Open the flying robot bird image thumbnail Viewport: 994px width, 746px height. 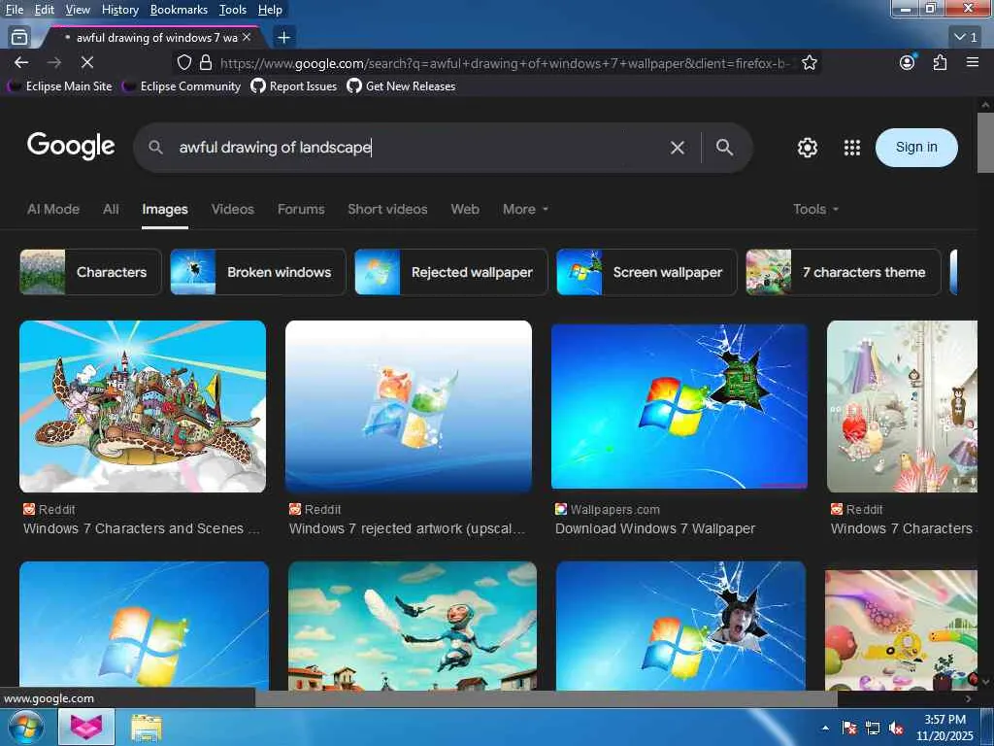412,626
